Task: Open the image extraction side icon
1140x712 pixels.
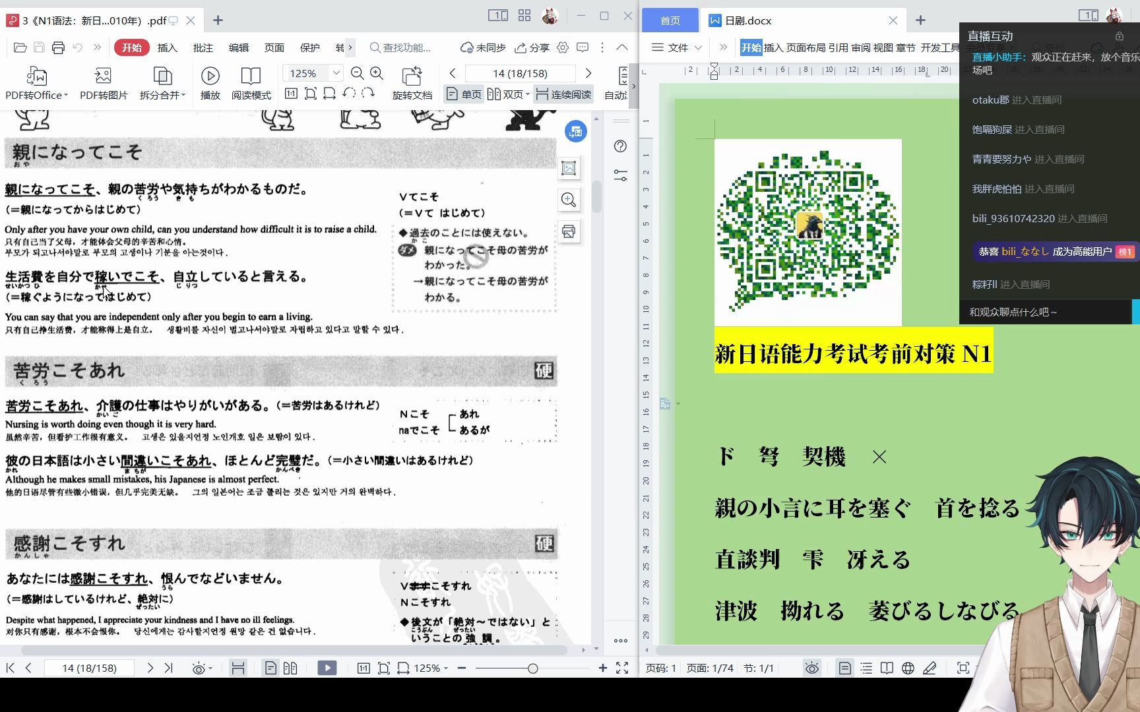Action: pyautogui.click(x=569, y=168)
